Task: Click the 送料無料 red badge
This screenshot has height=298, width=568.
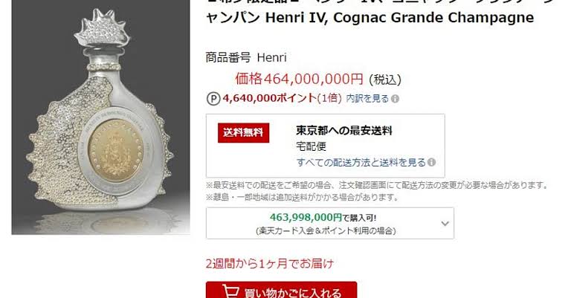Action: pos(243,133)
